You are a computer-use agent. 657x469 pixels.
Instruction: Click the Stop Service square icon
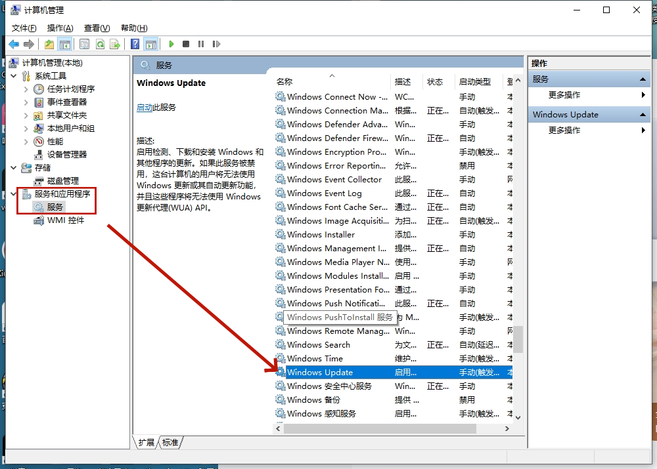[x=186, y=44]
